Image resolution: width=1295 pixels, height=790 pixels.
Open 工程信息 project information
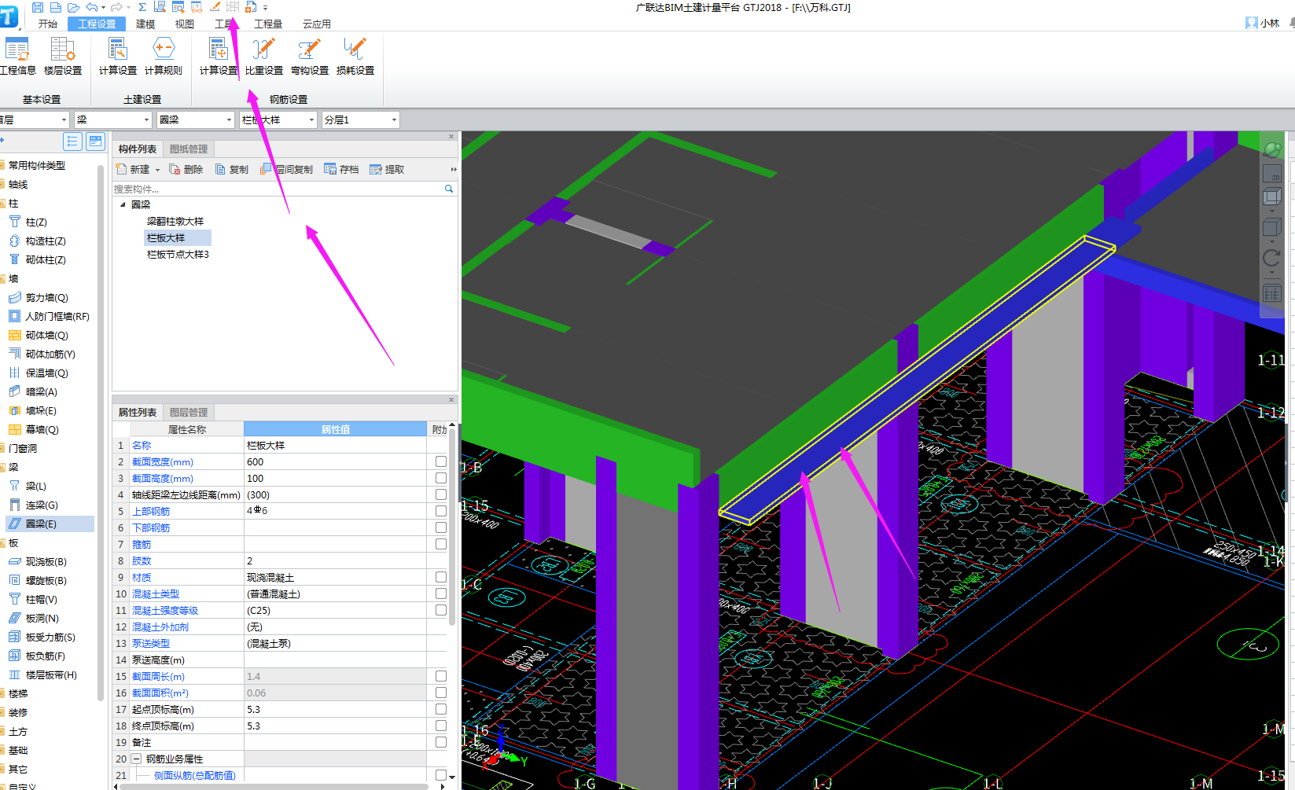click(17, 57)
